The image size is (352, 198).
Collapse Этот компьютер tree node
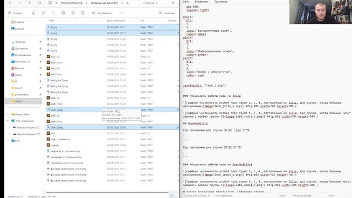click(8, 121)
